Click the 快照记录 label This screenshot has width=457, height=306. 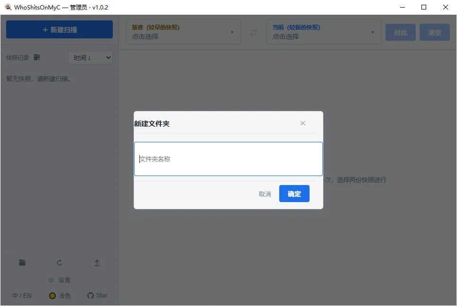[x=18, y=57]
